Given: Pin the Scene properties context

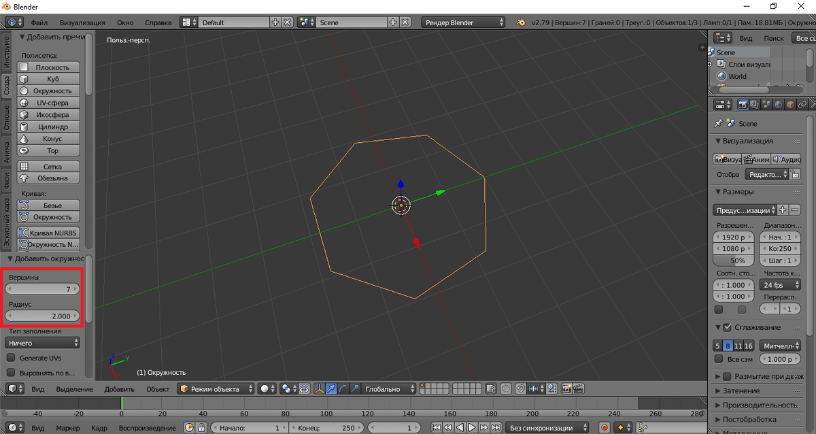Looking at the screenshot, I should pyautogui.click(x=718, y=124).
